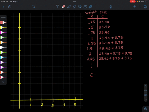Open the zoom window magnifier

146,109
